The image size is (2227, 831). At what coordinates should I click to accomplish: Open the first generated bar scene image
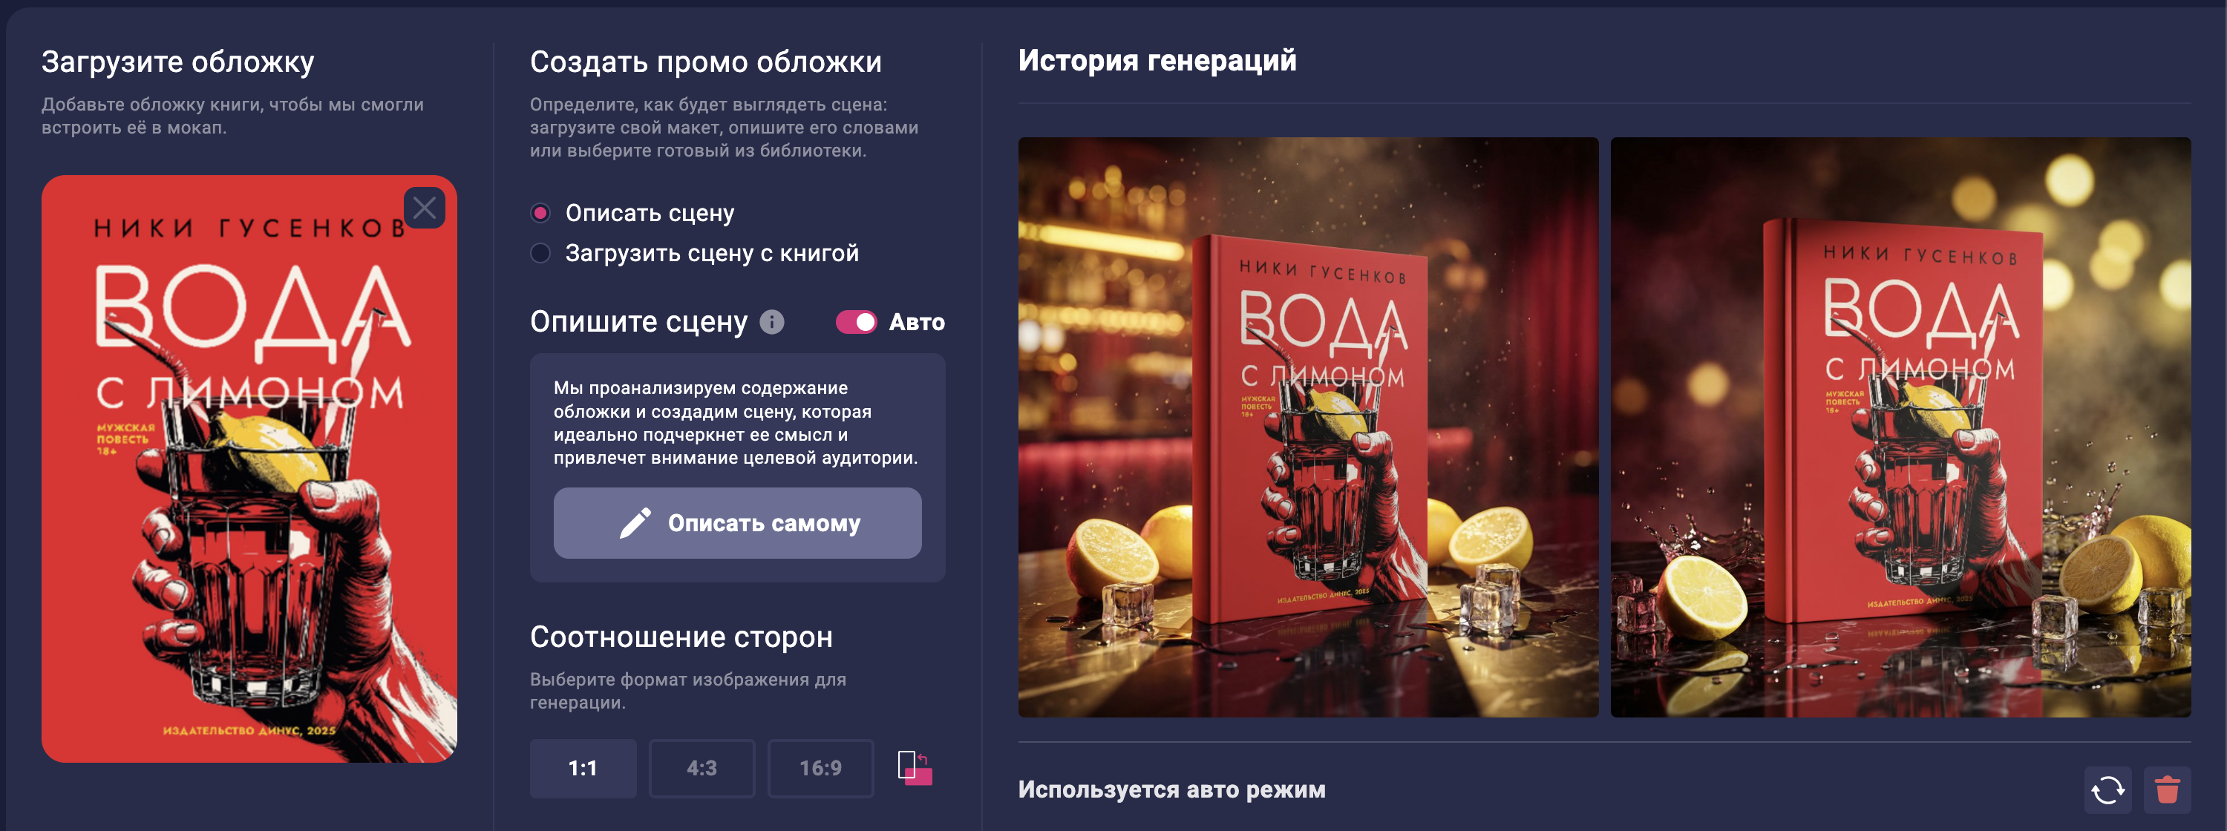(1308, 427)
